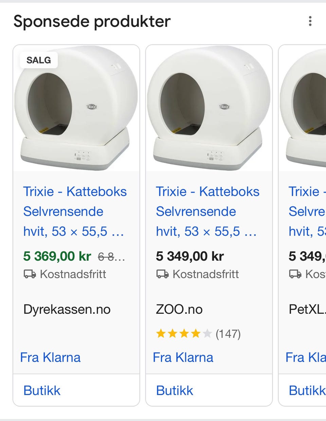Open the three-dot sponsored products menu
Image resolution: width=326 pixels, height=421 pixels.
[x=310, y=21]
